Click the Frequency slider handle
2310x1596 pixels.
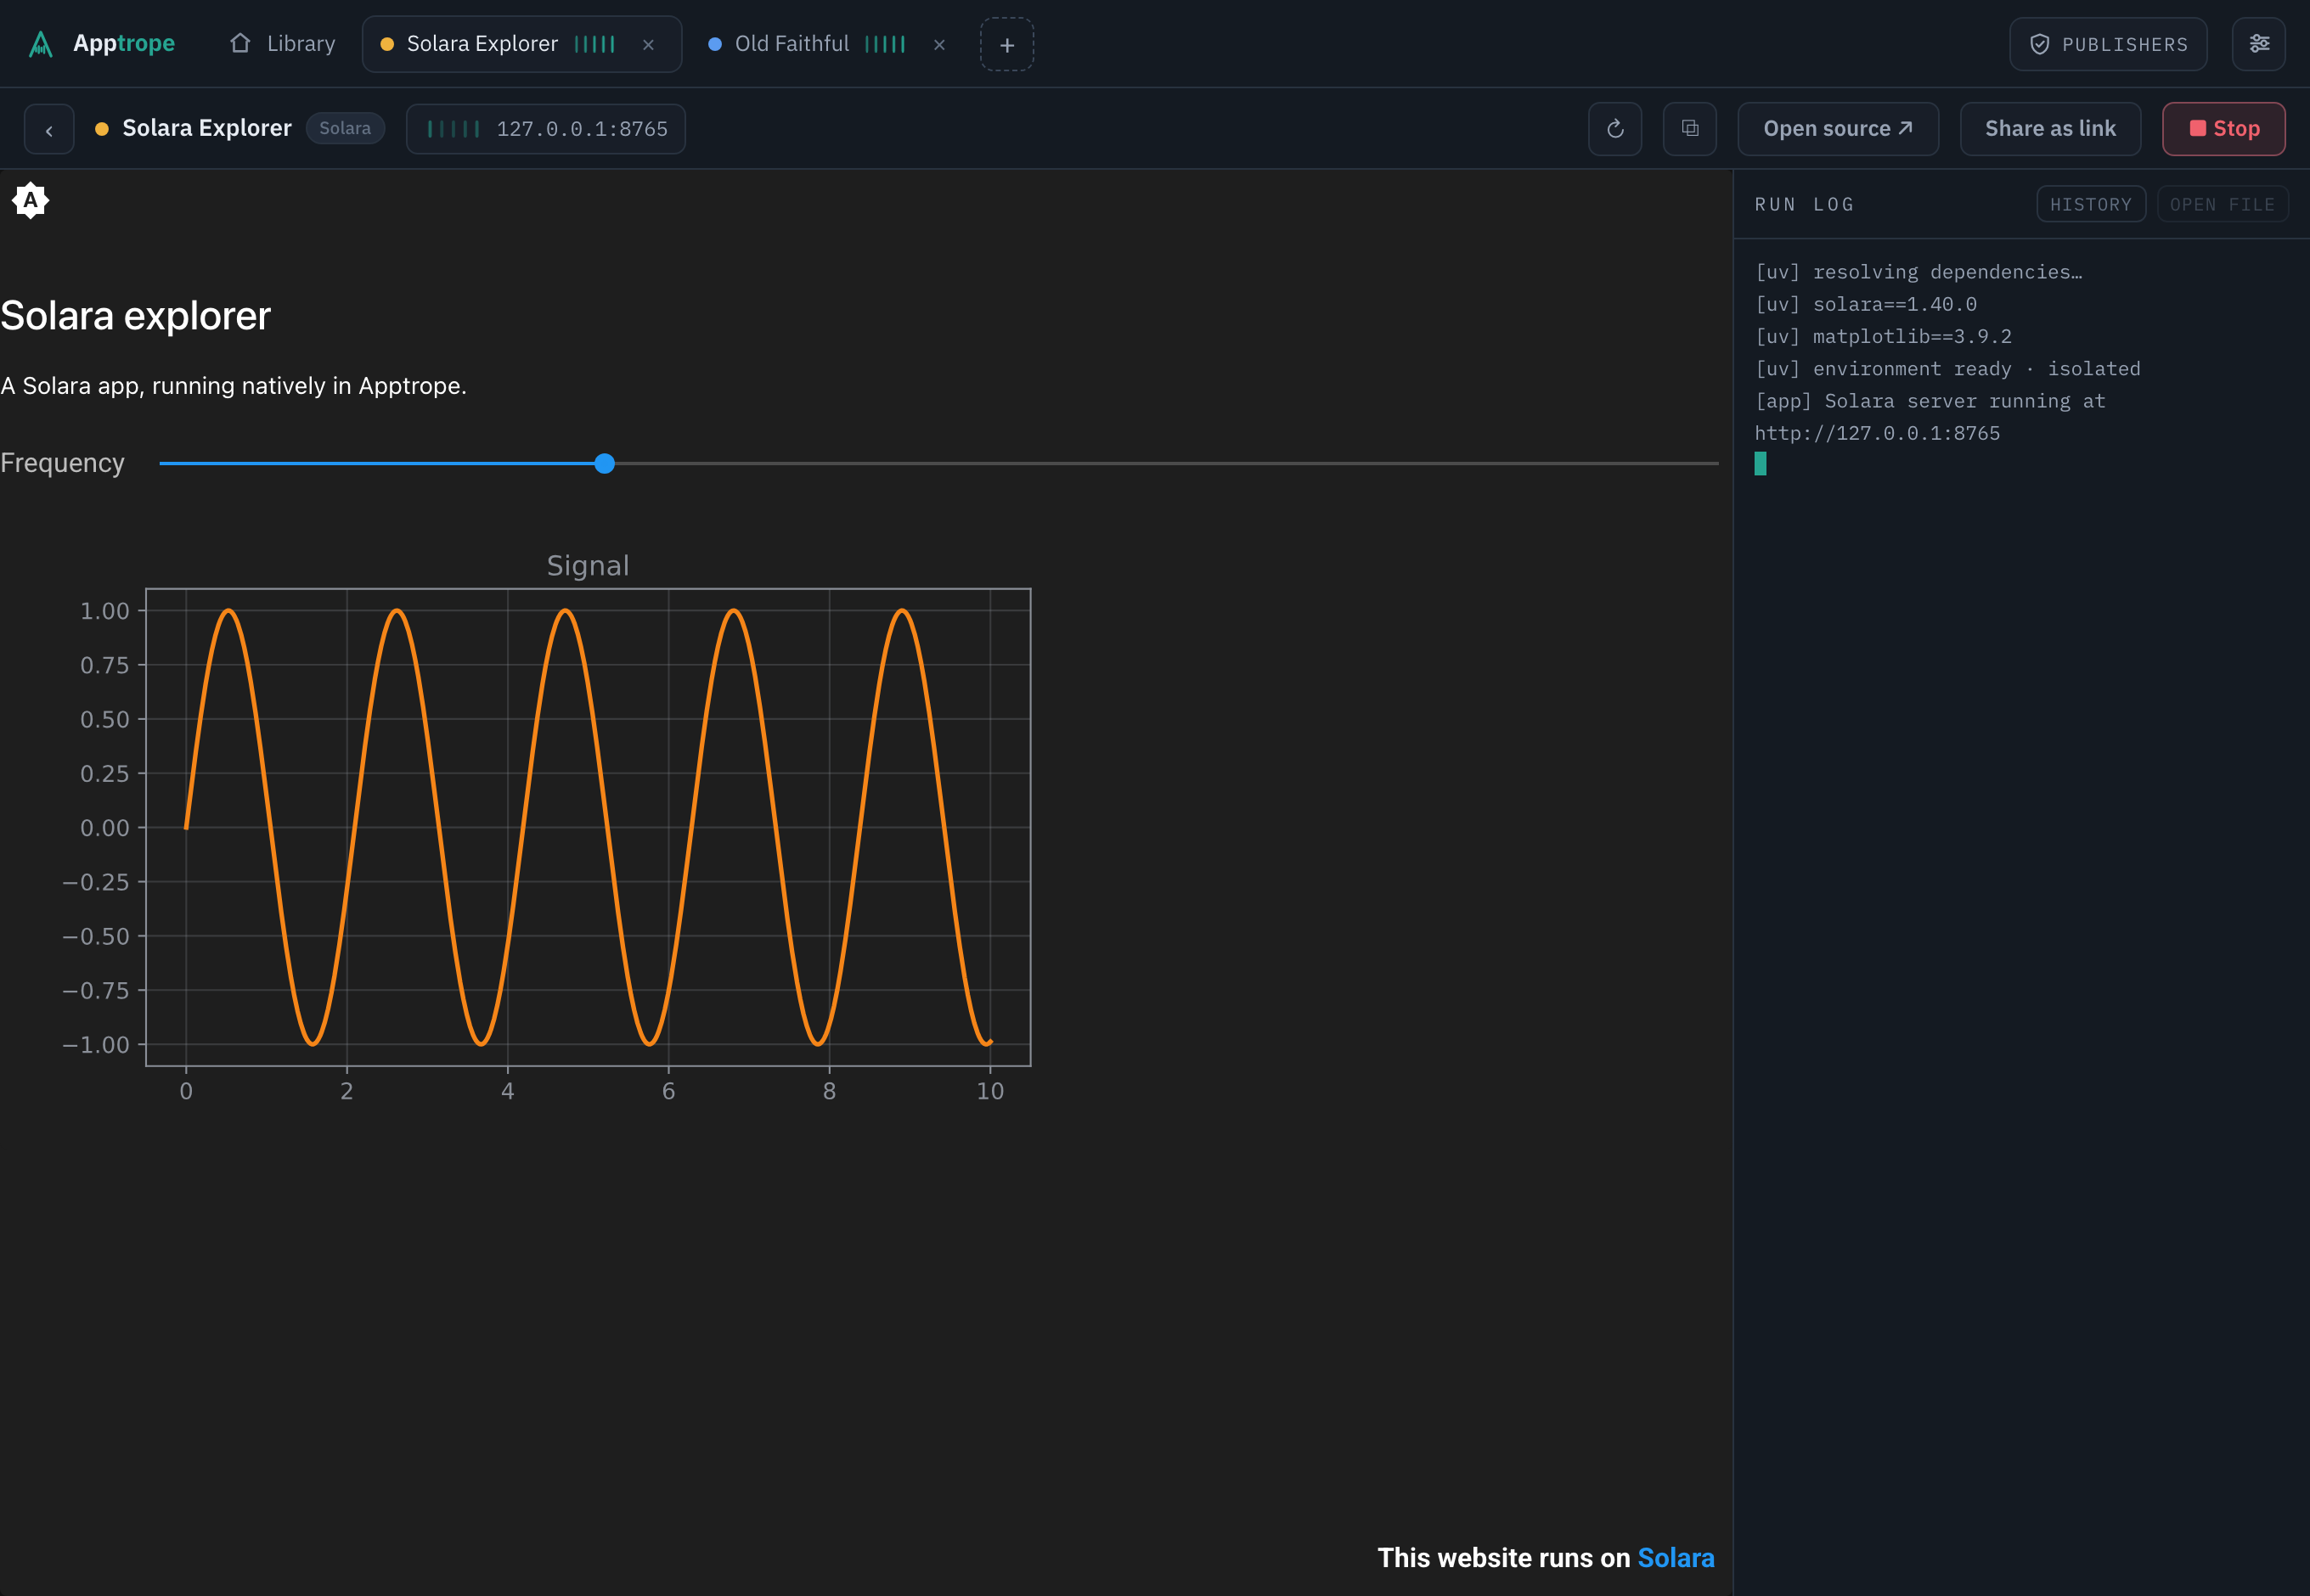coord(605,463)
